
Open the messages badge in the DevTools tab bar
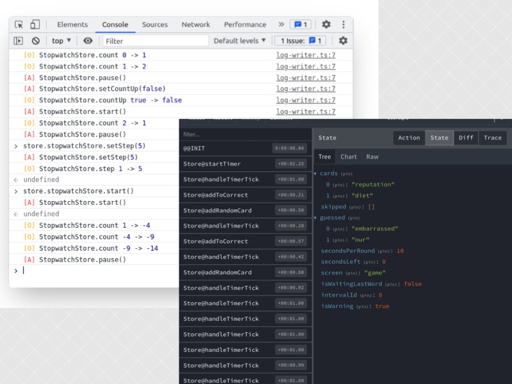tap(300, 24)
